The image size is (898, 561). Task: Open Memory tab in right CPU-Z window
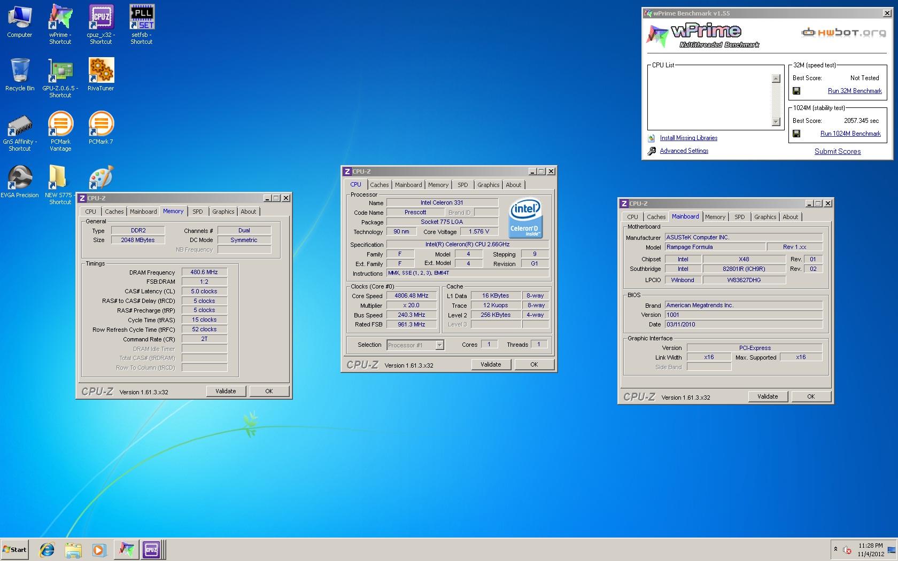coord(715,217)
